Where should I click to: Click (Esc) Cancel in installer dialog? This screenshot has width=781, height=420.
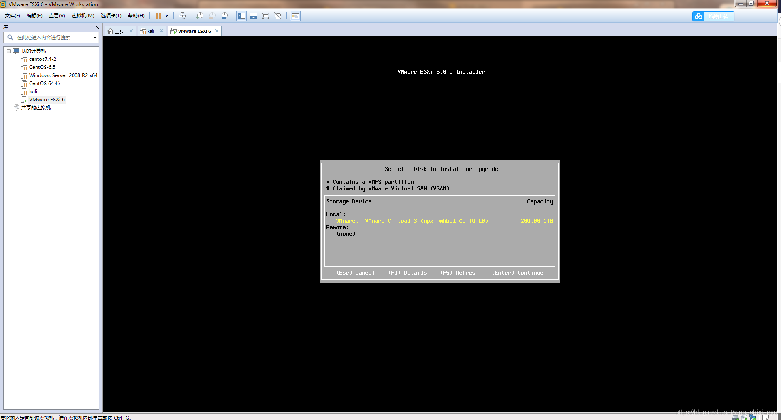tap(356, 273)
